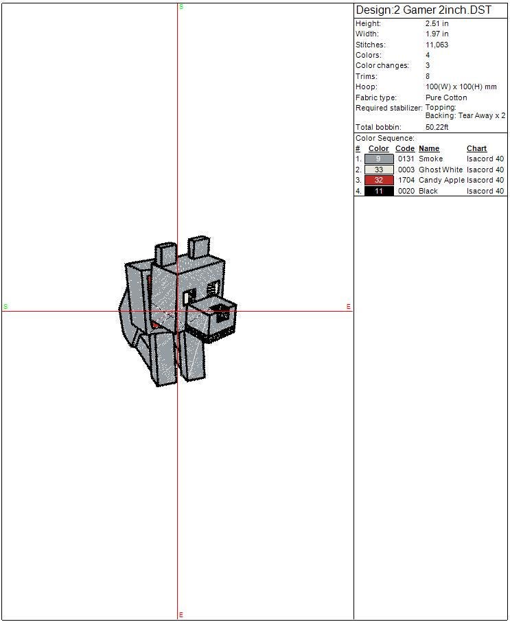
Task: Click the Smoke color swatch numbered 9
Action: pos(378,159)
